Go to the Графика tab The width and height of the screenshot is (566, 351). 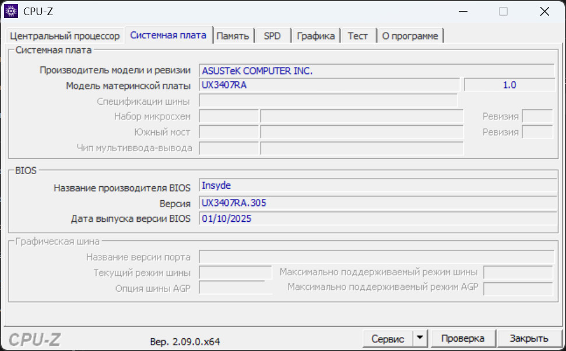tap(316, 36)
